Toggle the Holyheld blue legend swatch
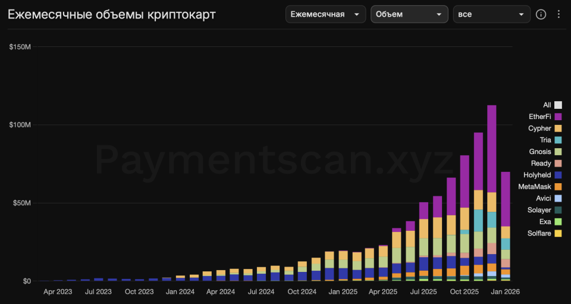Screen dimensions: 571x304 pos(558,175)
